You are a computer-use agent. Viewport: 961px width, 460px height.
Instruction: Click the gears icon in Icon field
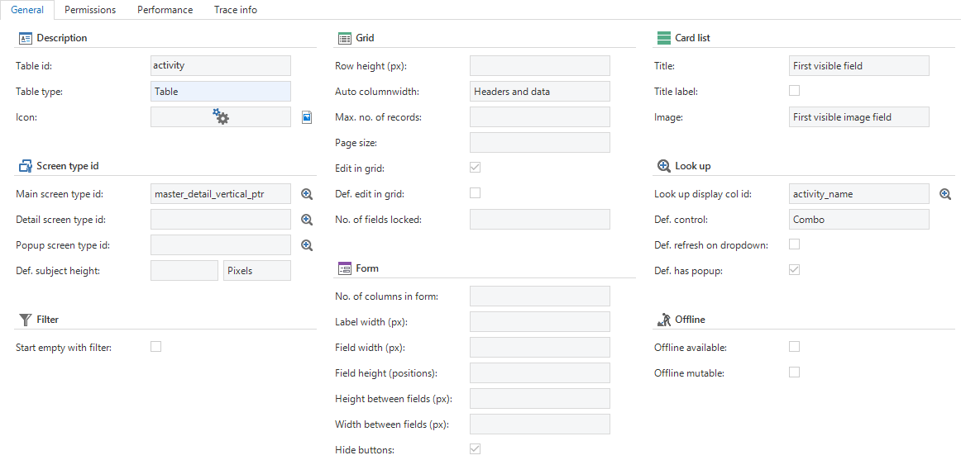tap(221, 117)
